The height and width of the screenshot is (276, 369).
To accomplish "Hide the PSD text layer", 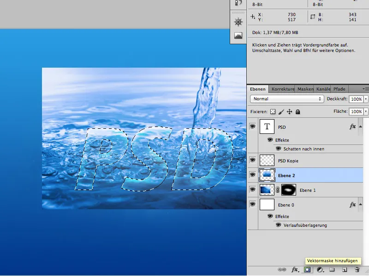I will 252,126.
